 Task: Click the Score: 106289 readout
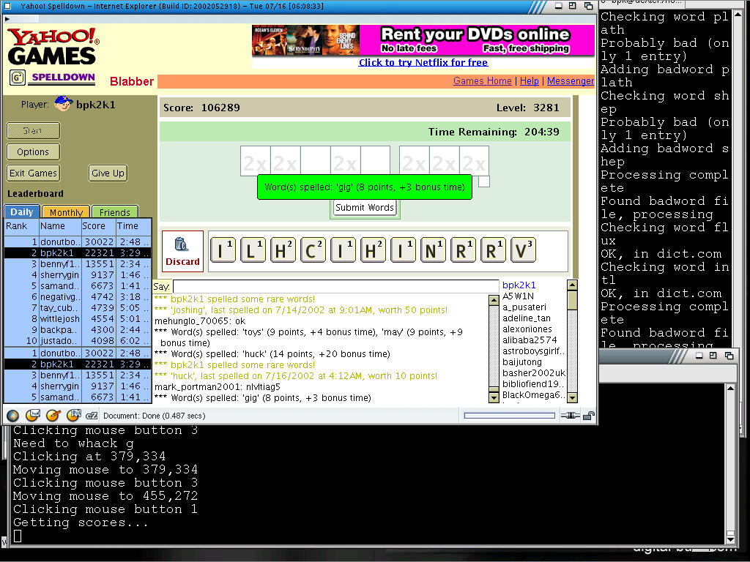tap(201, 108)
